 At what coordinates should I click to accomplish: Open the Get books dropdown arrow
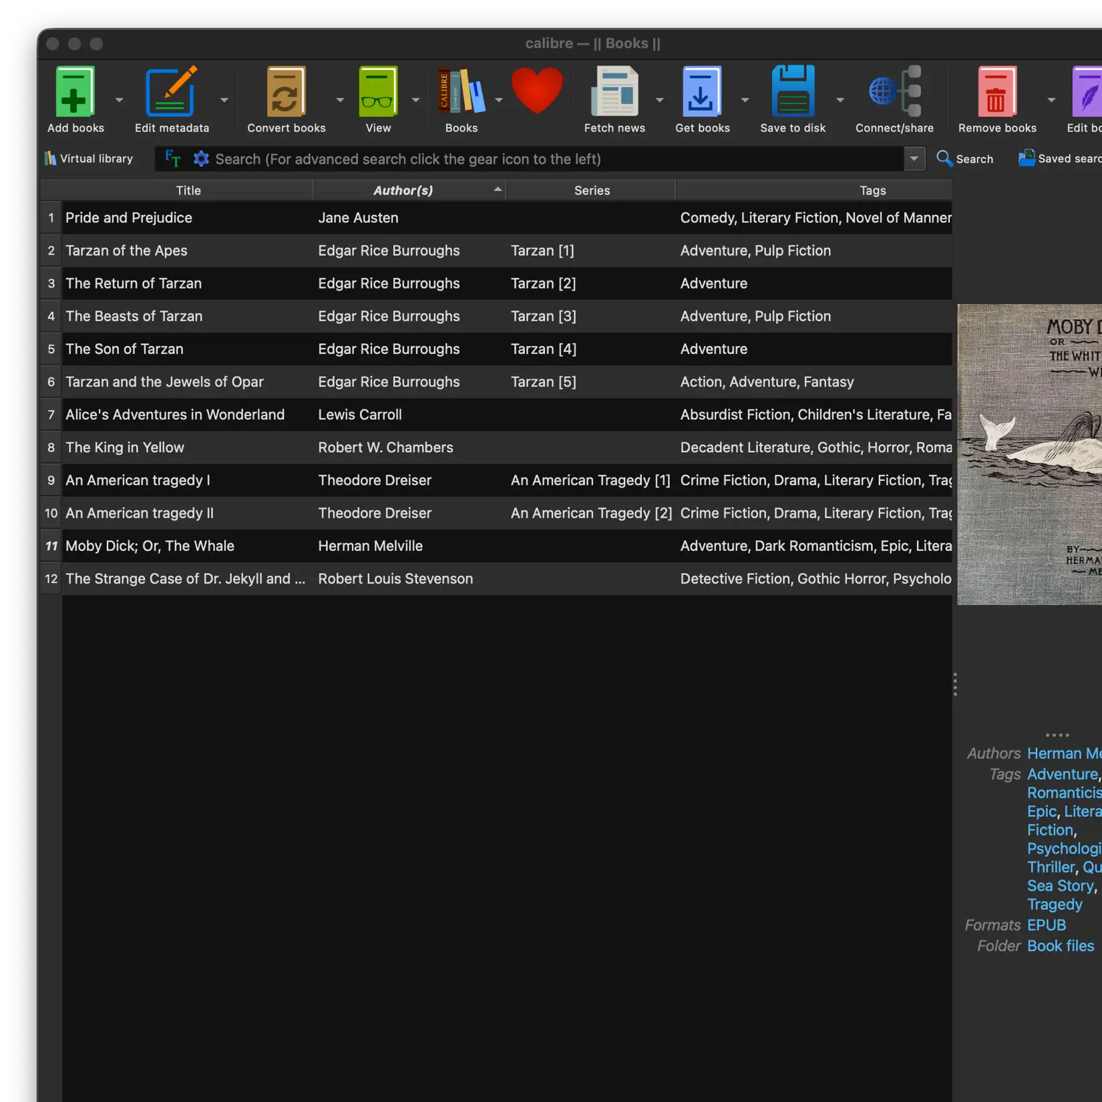745,100
